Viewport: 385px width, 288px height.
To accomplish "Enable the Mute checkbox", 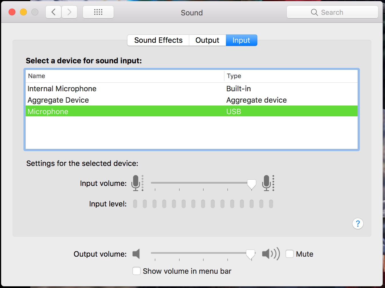I will tap(290, 253).
